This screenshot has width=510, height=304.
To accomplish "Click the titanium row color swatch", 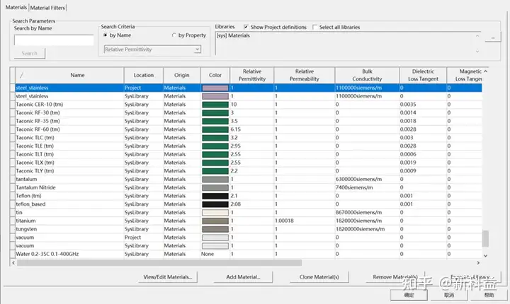I will coord(215,221).
